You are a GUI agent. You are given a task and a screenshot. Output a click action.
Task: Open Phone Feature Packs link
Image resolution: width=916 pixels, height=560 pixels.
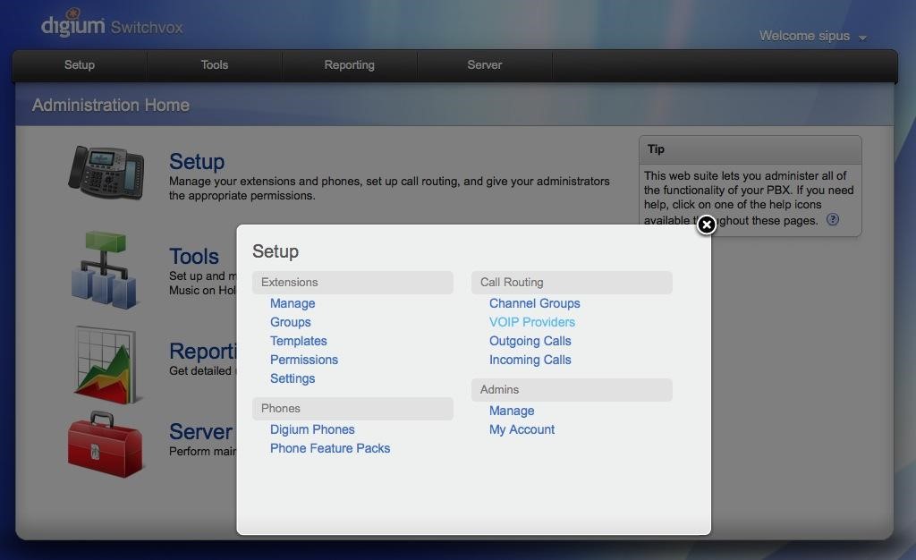(330, 448)
